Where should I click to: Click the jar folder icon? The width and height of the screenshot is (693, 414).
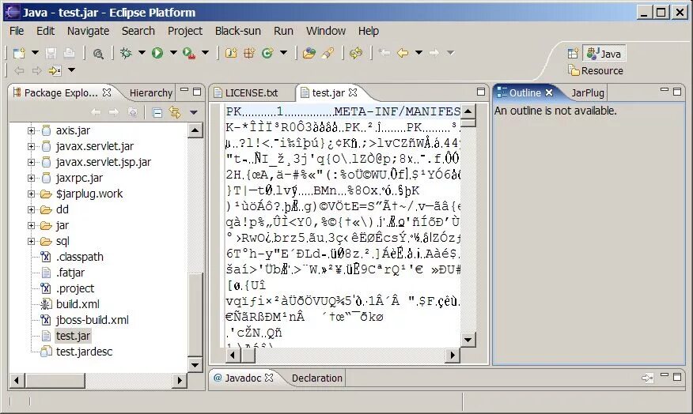(x=46, y=225)
